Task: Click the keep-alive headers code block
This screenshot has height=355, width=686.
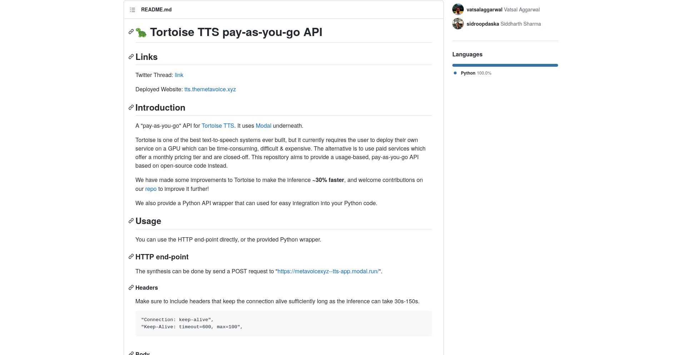Action: point(284,324)
